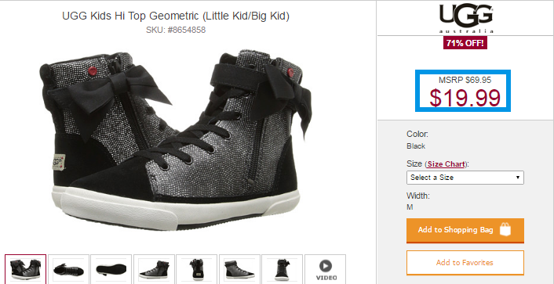This screenshot has width=554, height=284.
Task: Click the $19.99 sale price
Action: (465, 98)
